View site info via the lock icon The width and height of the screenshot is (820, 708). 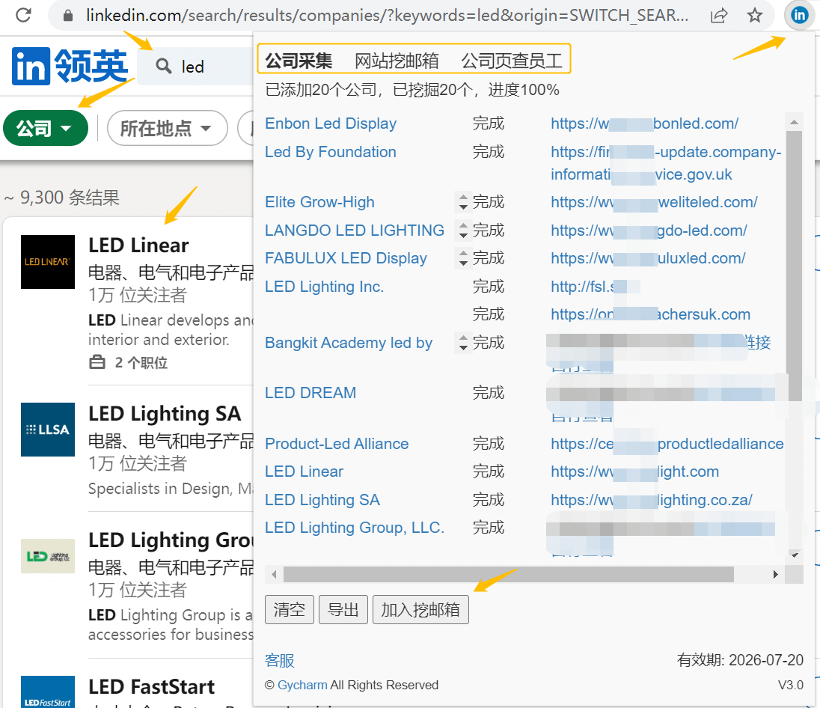click(x=68, y=16)
